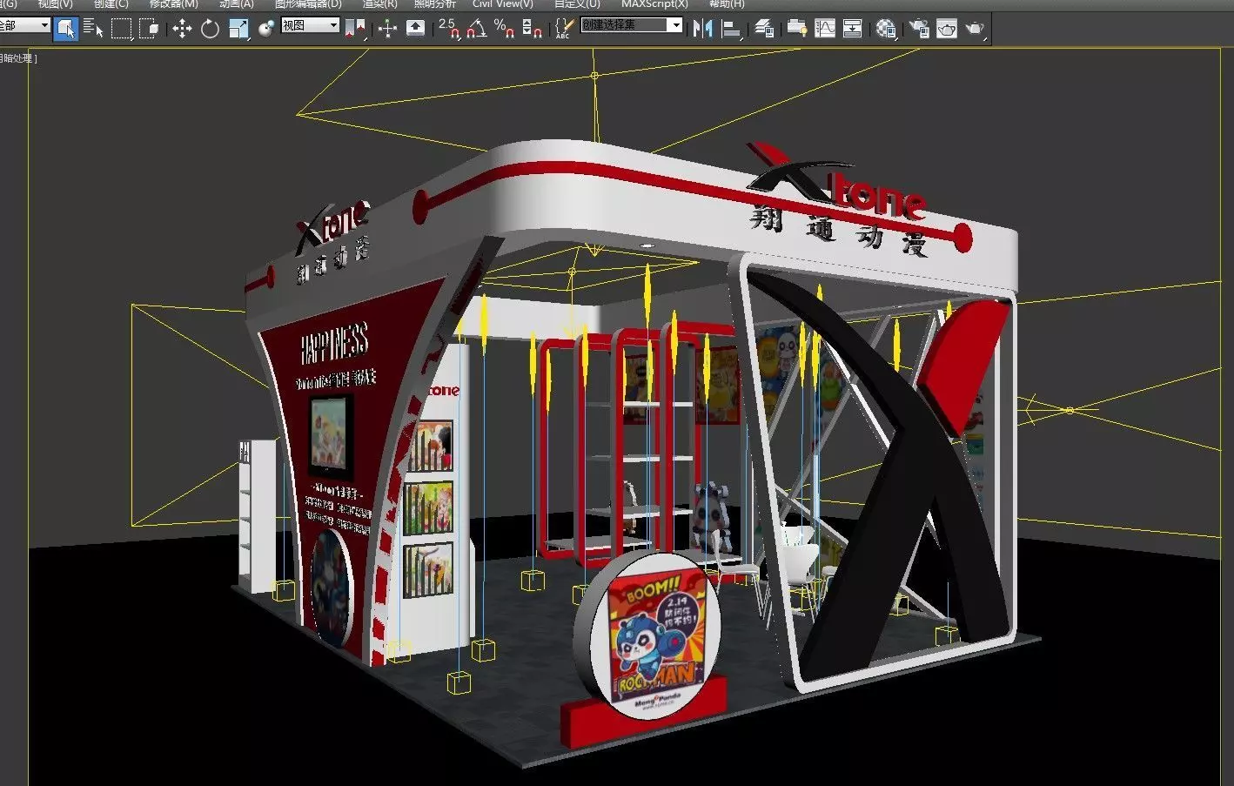1234x786 pixels.
Task: Activate the Select and Move tool
Action: point(182,29)
